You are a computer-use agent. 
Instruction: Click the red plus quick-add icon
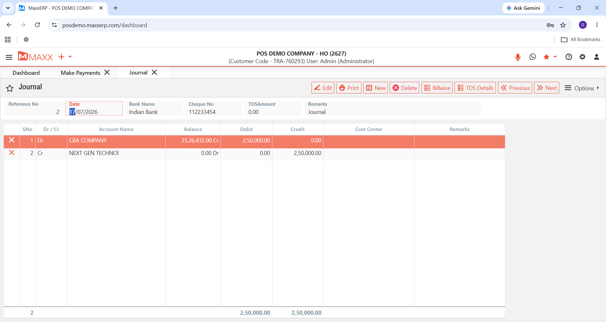click(61, 57)
